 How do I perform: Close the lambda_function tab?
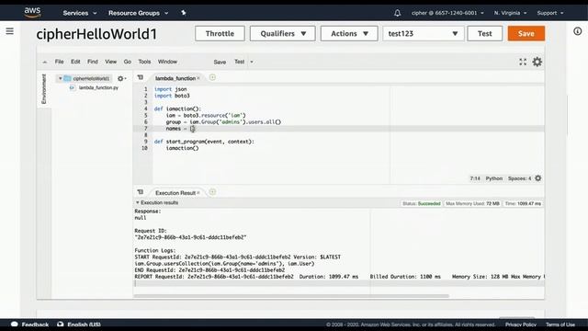pos(198,78)
